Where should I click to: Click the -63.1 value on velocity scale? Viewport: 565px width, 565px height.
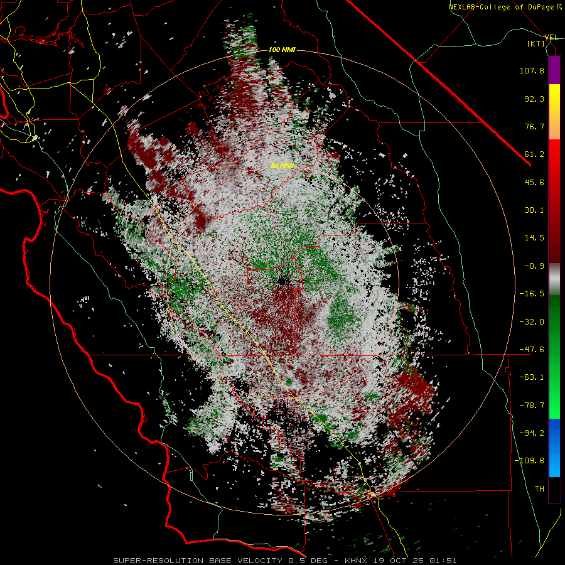pos(532,377)
